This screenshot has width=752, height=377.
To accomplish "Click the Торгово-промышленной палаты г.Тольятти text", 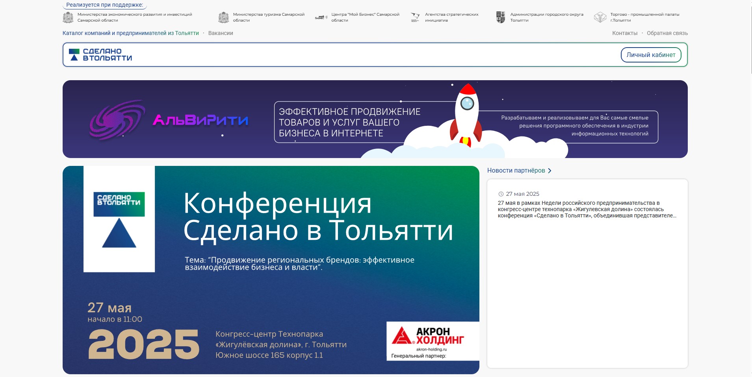I will pyautogui.click(x=644, y=17).
